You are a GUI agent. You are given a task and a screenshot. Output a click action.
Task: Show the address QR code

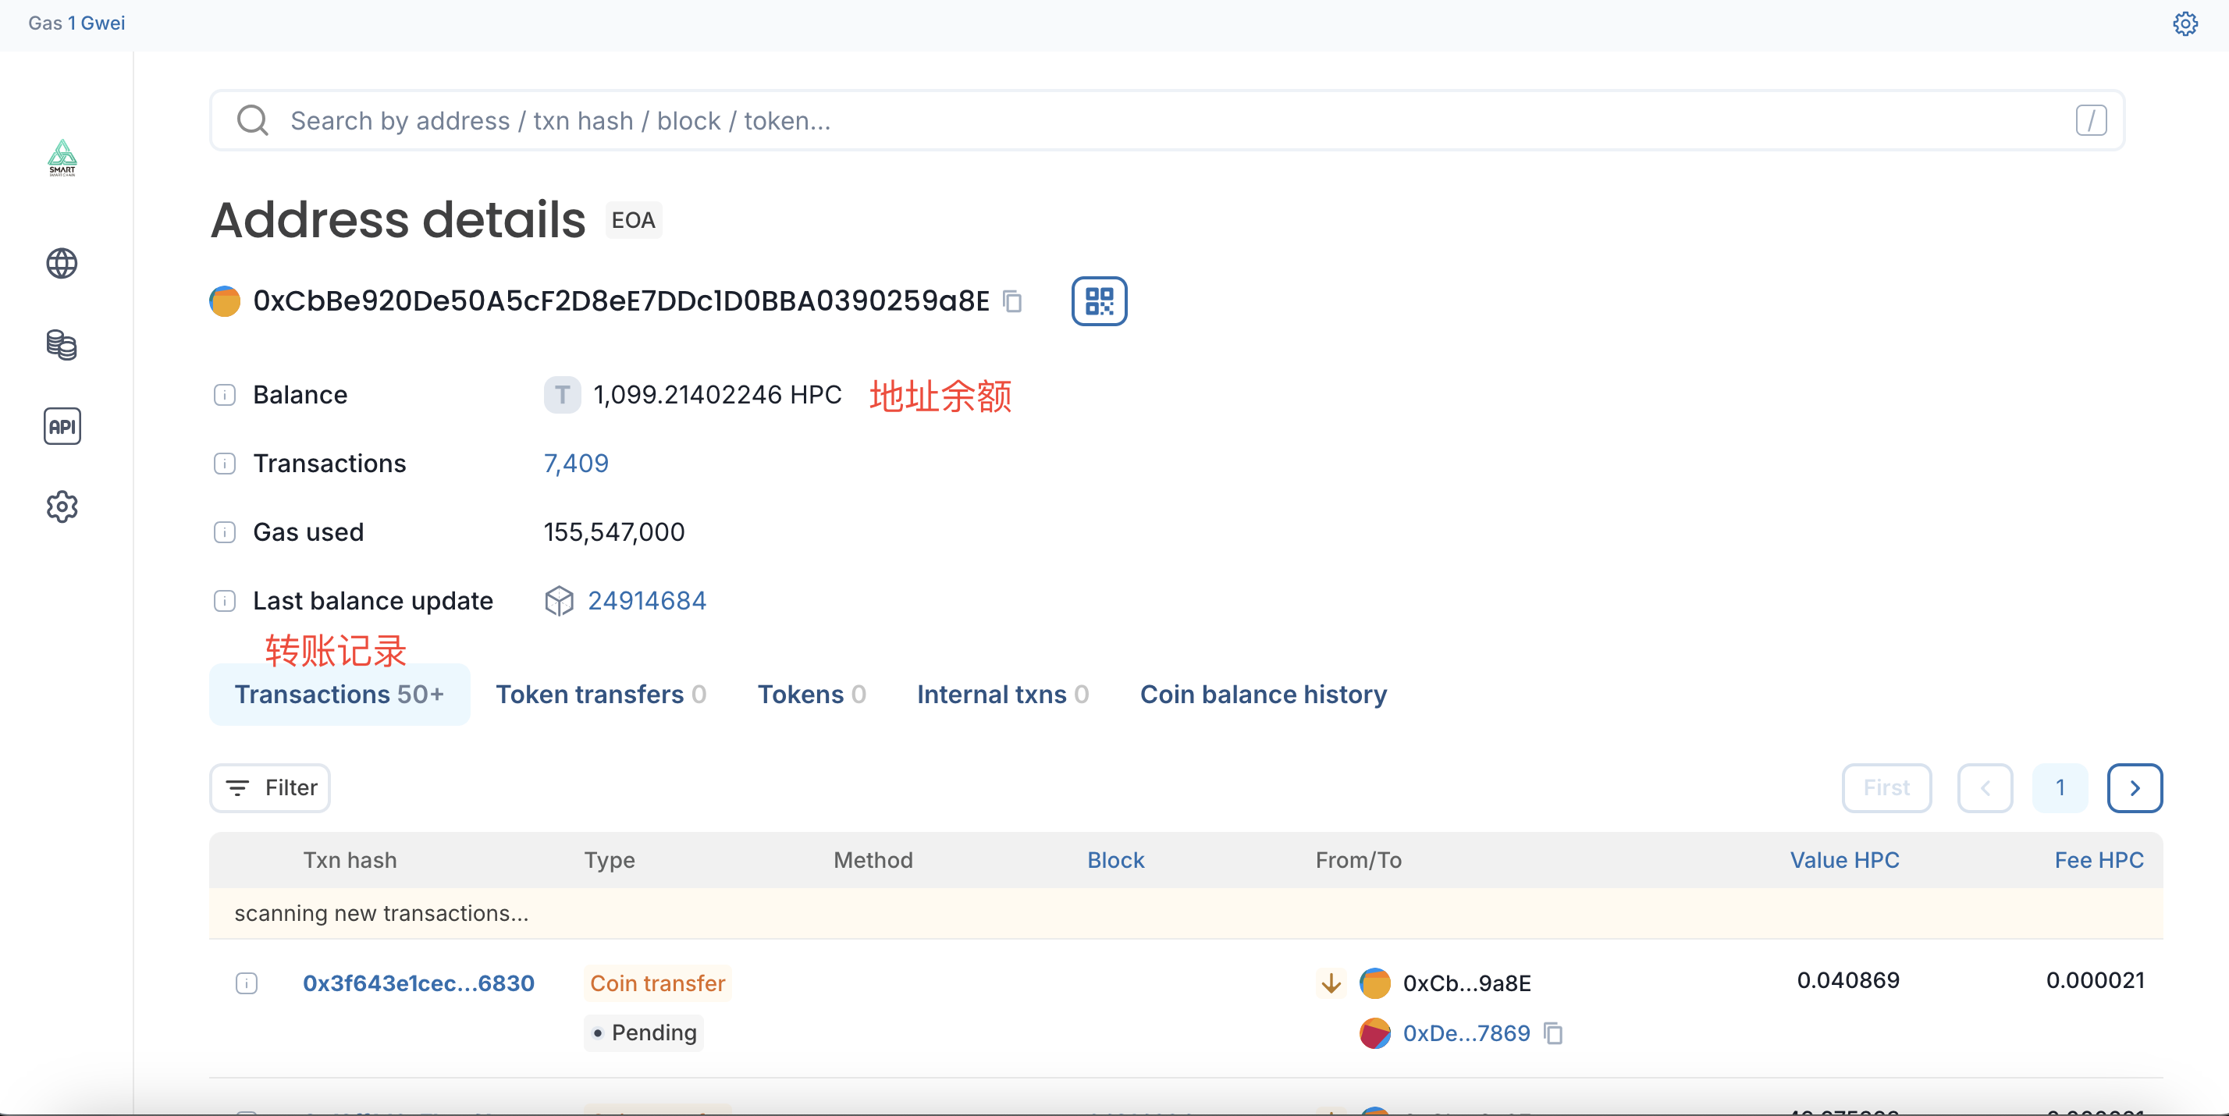point(1098,301)
